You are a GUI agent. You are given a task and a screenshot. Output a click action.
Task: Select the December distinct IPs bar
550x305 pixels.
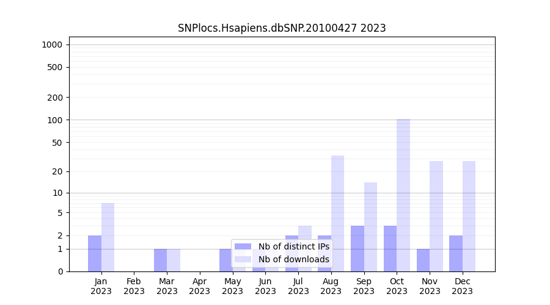(x=456, y=253)
